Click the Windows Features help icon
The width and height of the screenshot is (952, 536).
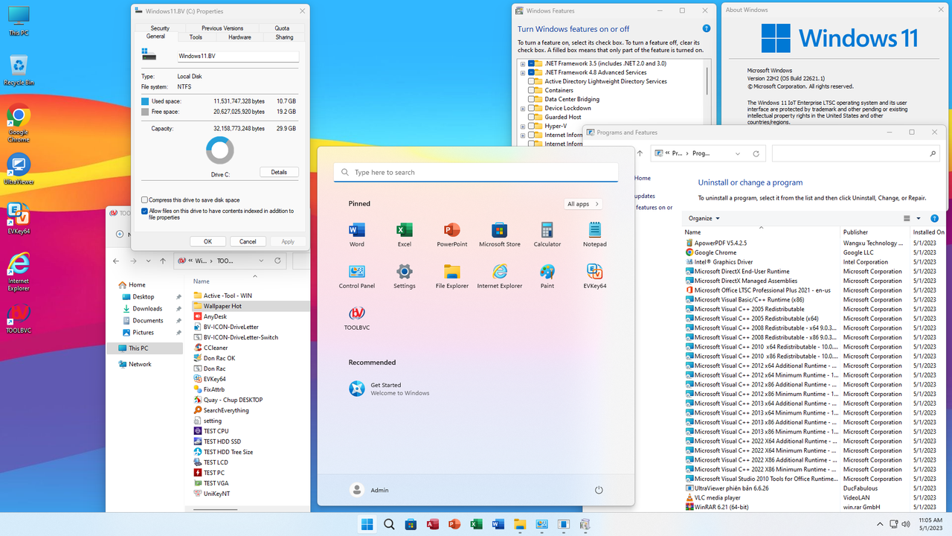coord(707,28)
